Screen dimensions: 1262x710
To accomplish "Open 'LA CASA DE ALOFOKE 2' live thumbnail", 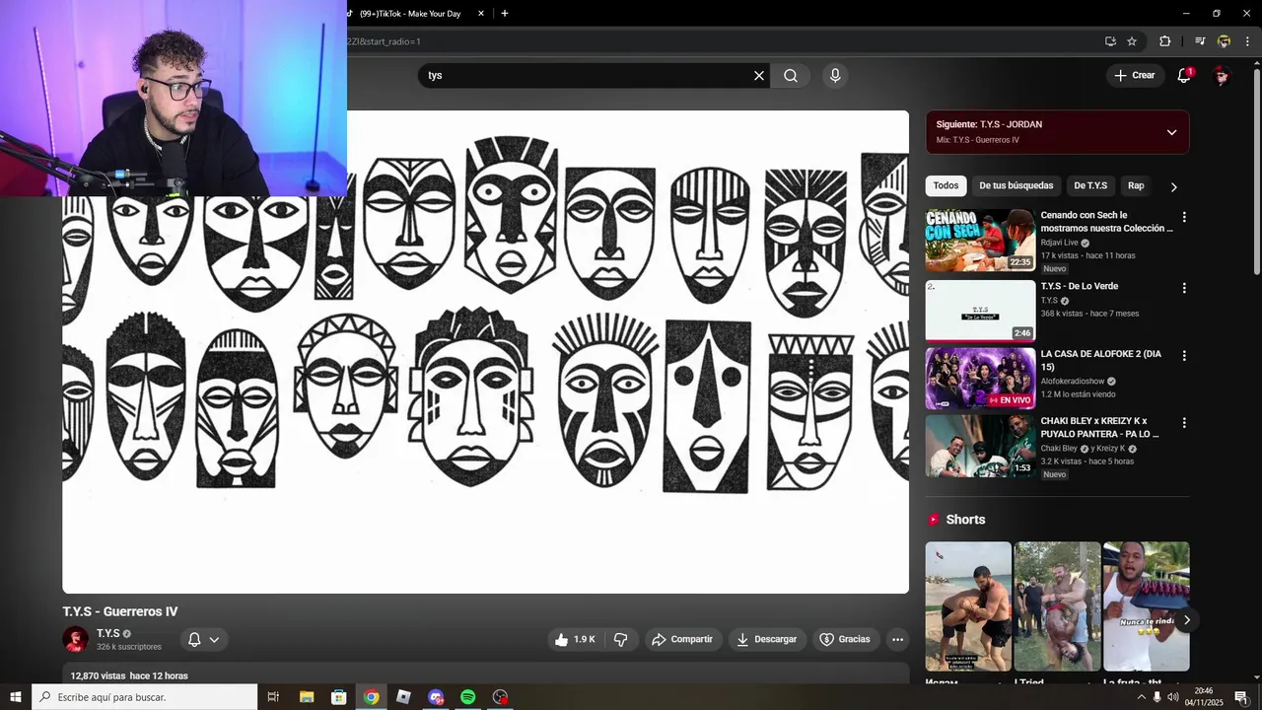I will tap(980, 378).
